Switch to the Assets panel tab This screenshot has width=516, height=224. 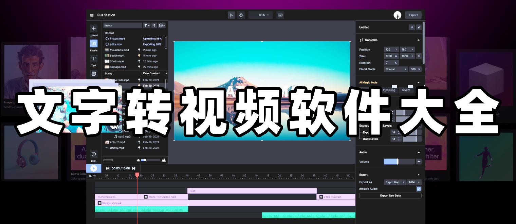point(94,44)
